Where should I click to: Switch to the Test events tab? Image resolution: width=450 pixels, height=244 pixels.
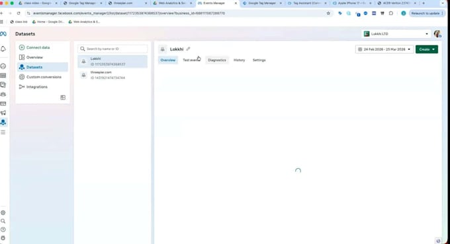(x=191, y=60)
